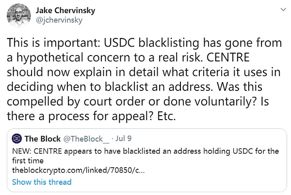Click Show this thread
This screenshot has height=195, width=291.
click(42, 182)
